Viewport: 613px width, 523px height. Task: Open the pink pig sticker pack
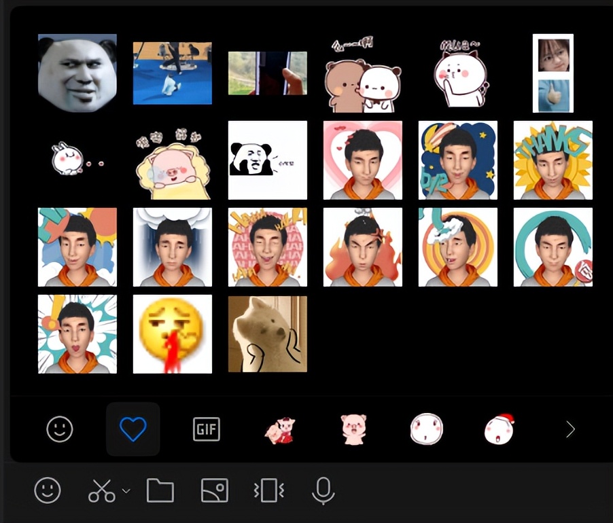click(x=353, y=429)
